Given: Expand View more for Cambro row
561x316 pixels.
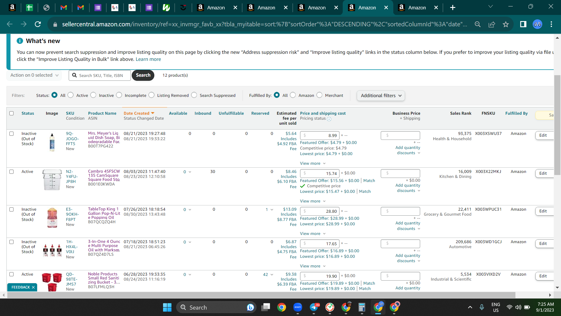Looking at the screenshot, I should (313, 201).
